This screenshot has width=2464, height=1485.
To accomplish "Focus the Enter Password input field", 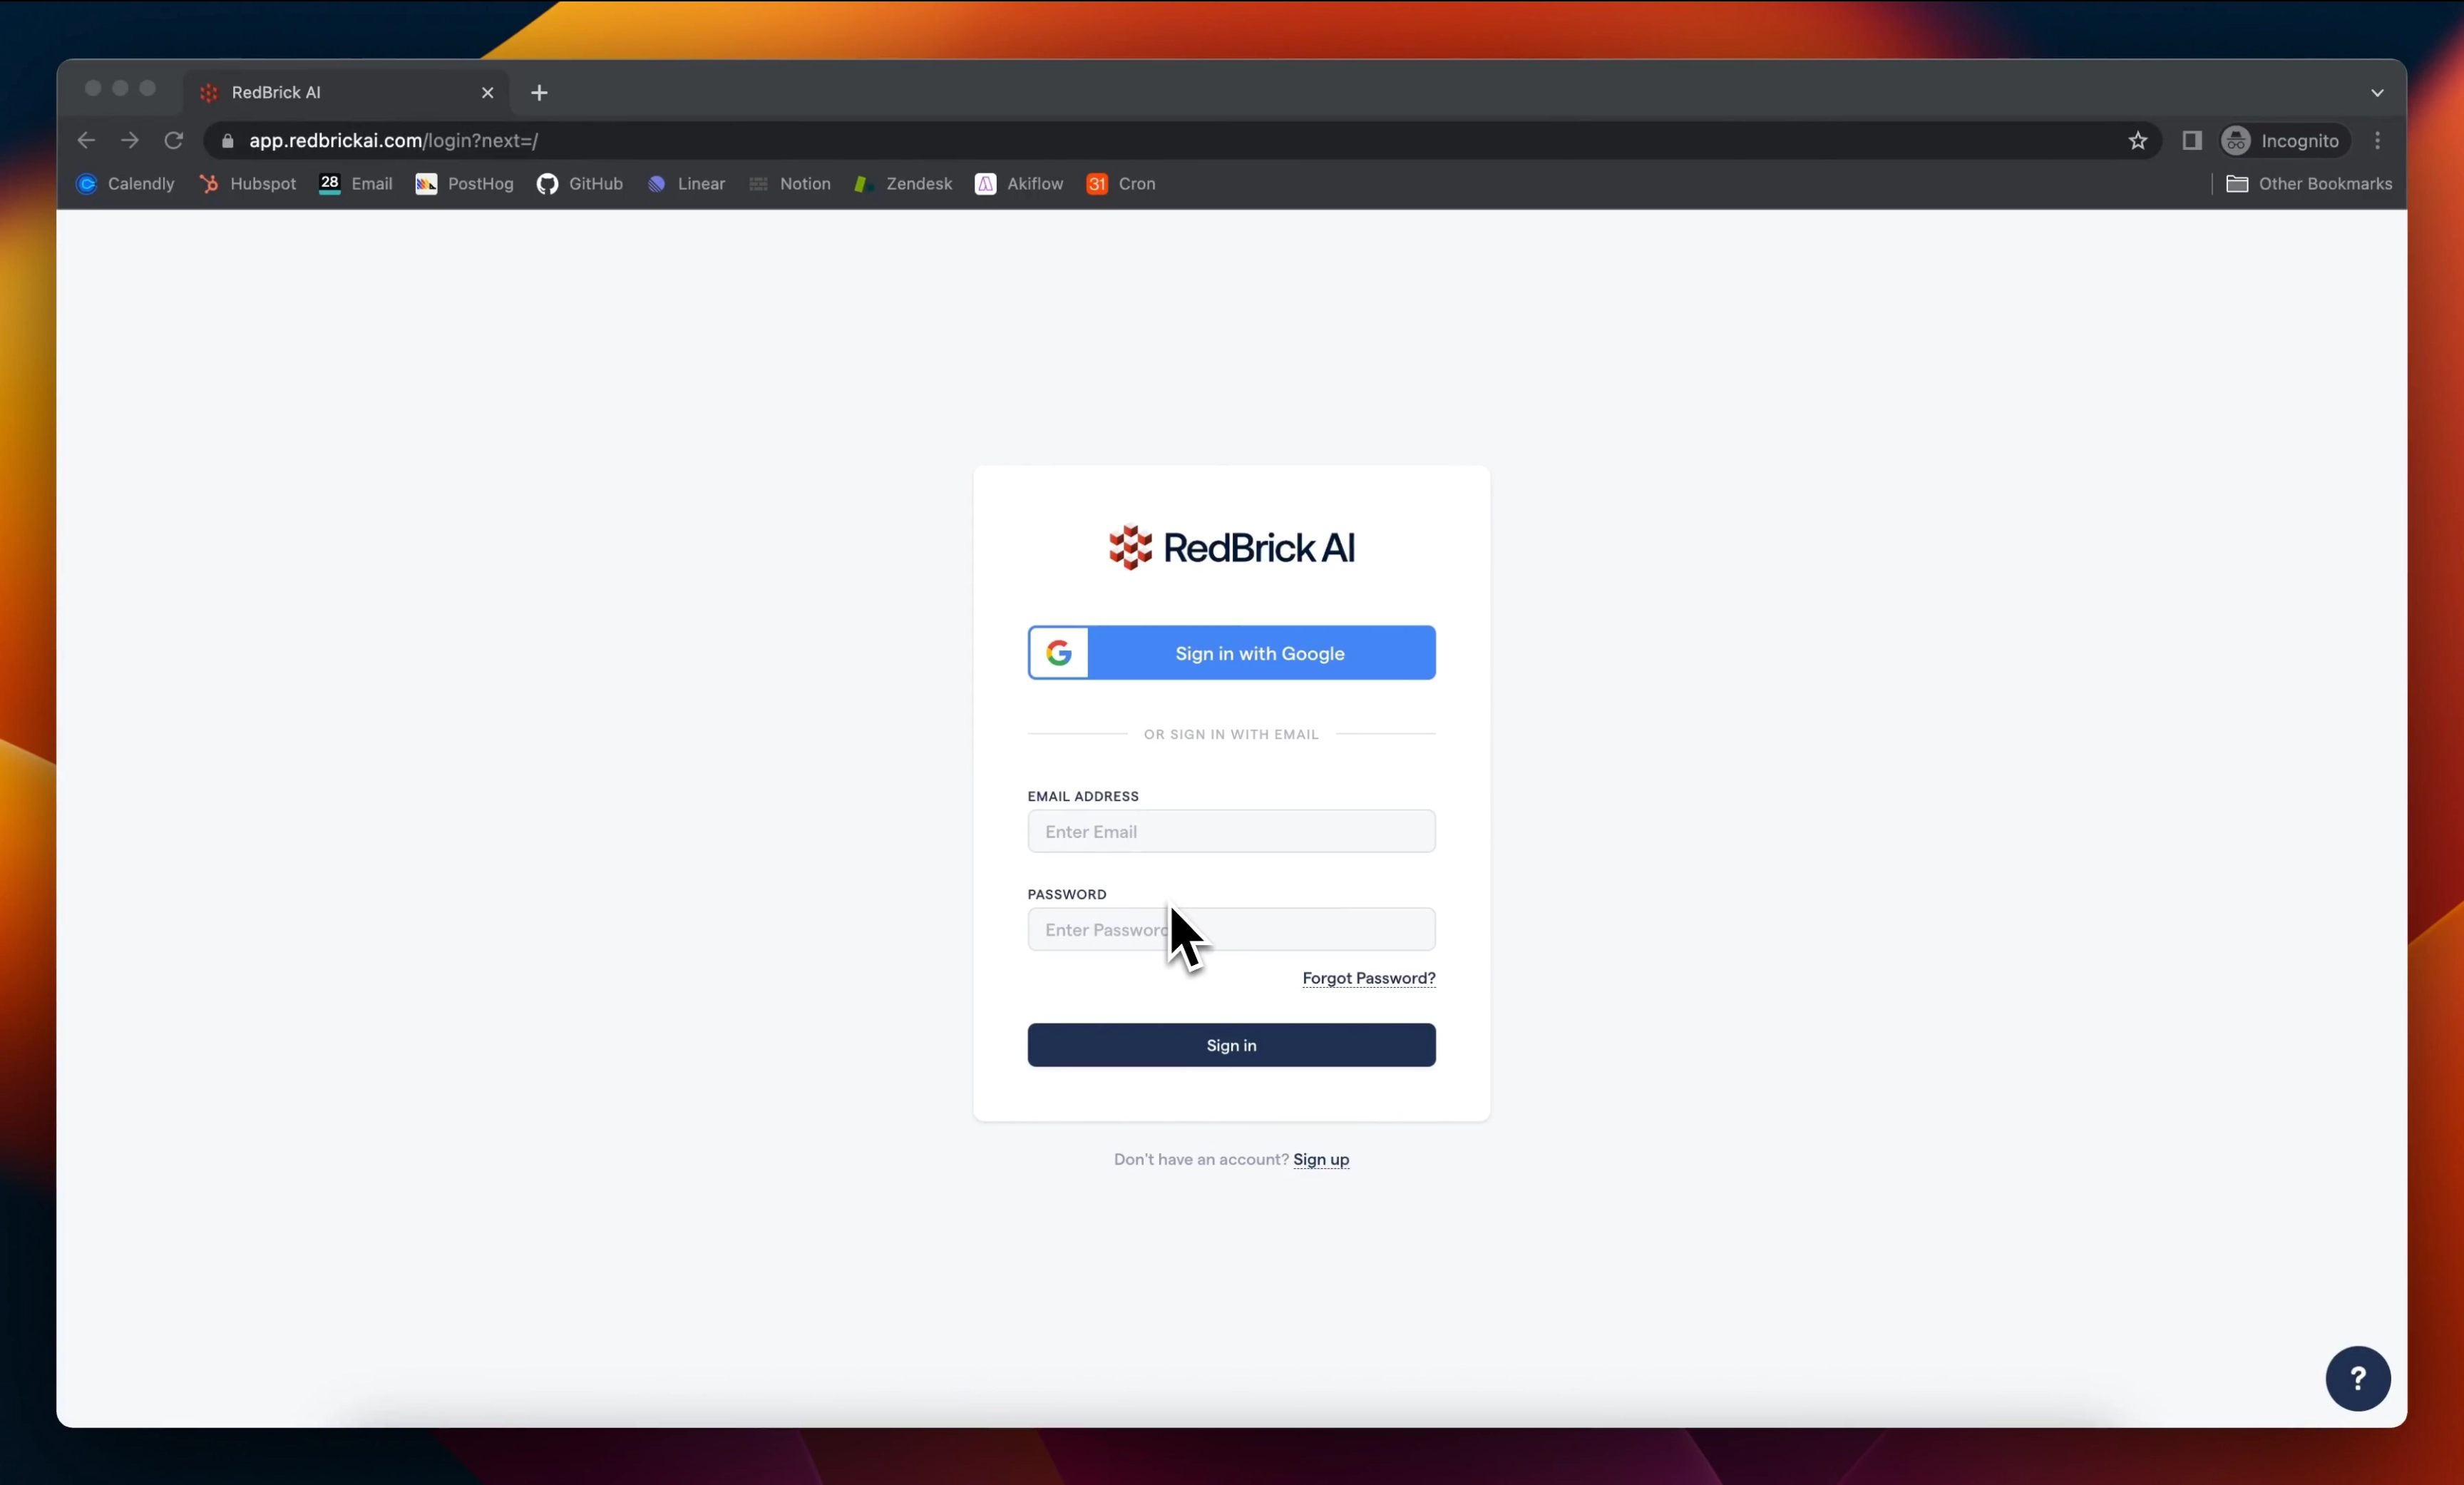I will (1231, 929).
